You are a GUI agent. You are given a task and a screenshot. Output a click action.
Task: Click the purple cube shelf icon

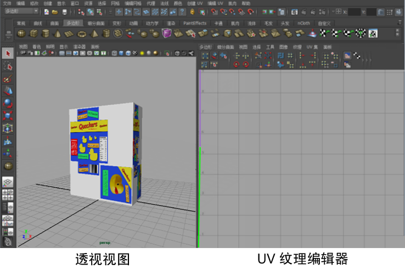point(166,34)
